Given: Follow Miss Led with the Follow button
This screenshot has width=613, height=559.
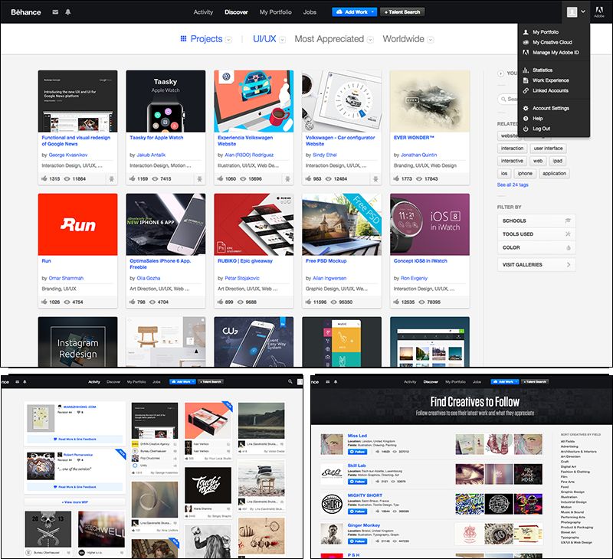Looking at the screenshot, I should (x=356, y=452).
